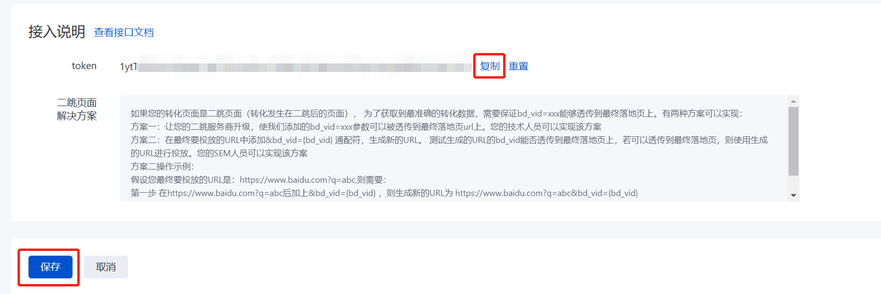
Task: Click the scrollbar up arrow
Action: 793,101
